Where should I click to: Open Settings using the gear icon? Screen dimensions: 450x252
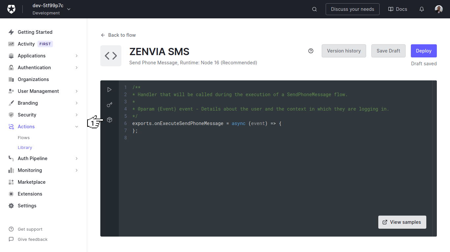27,205
